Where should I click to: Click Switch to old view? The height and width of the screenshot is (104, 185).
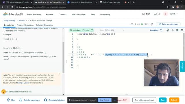(168, 24)
